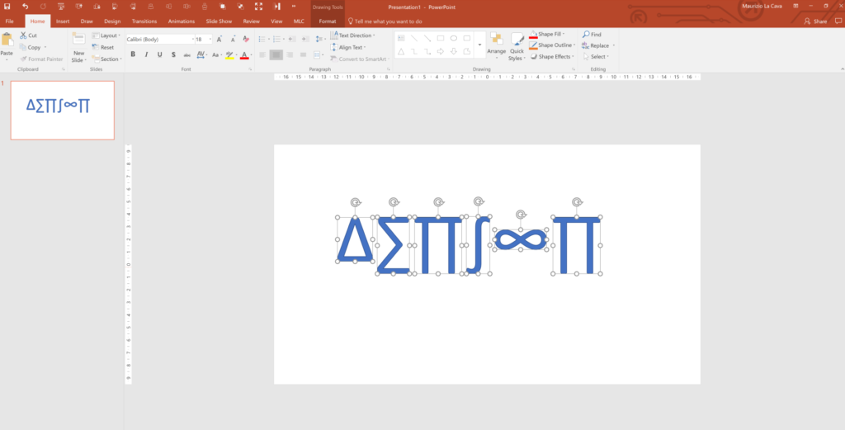Image resolution: width=845 pixels, height=430 pixels.
Task: Switch to the Design tab
Action: pos(112,21)
